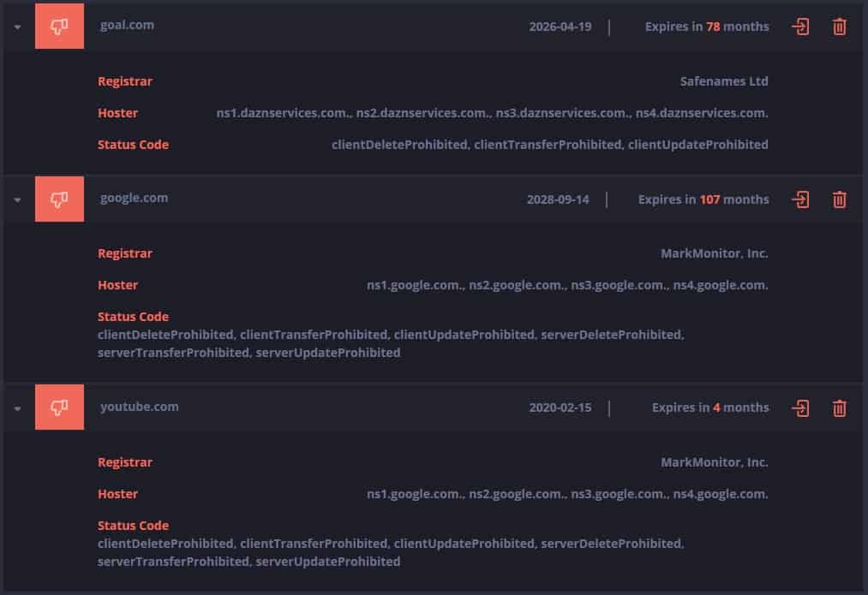Image resolution: width=868 pixels, height=595 pixels.
Task: Delete google.com with the trash icon
Action: (839, 199)
